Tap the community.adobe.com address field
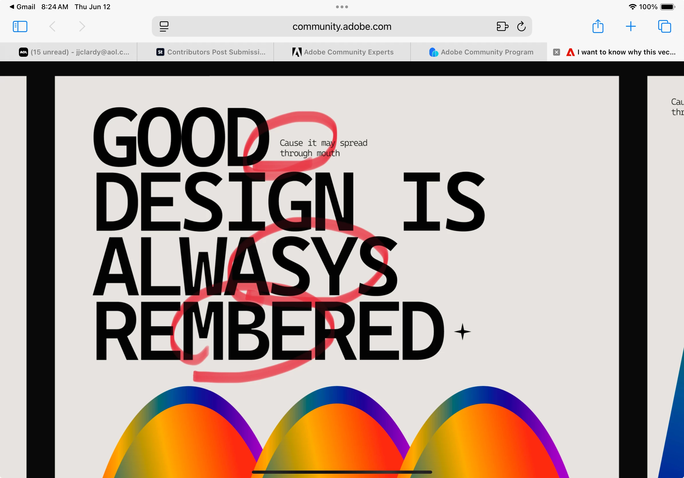The image size is (684, 478). [342, 27]
